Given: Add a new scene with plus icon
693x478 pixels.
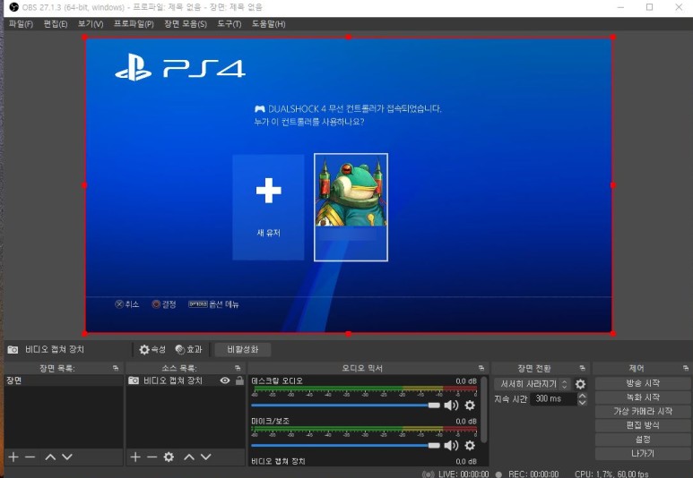Looking at the screenshot, I should coord(13,457).
